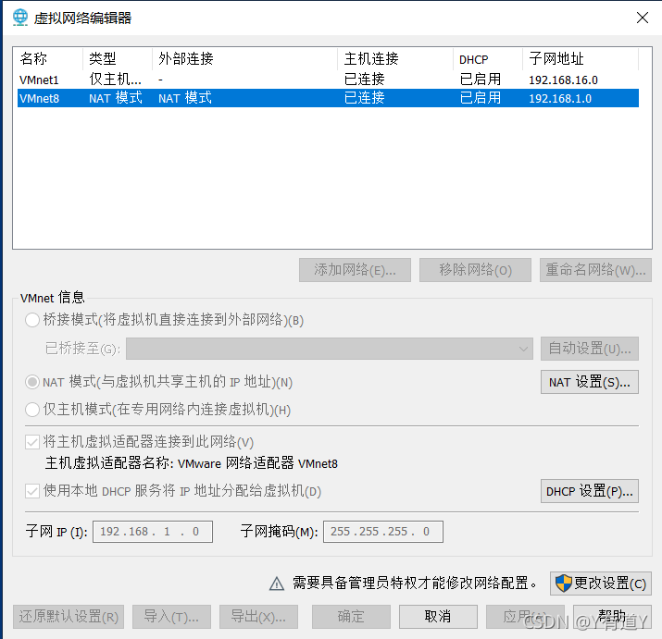Click 导出(X)... button
The image size is (662, 639).
pyautogui.click(x=258, y=617)
